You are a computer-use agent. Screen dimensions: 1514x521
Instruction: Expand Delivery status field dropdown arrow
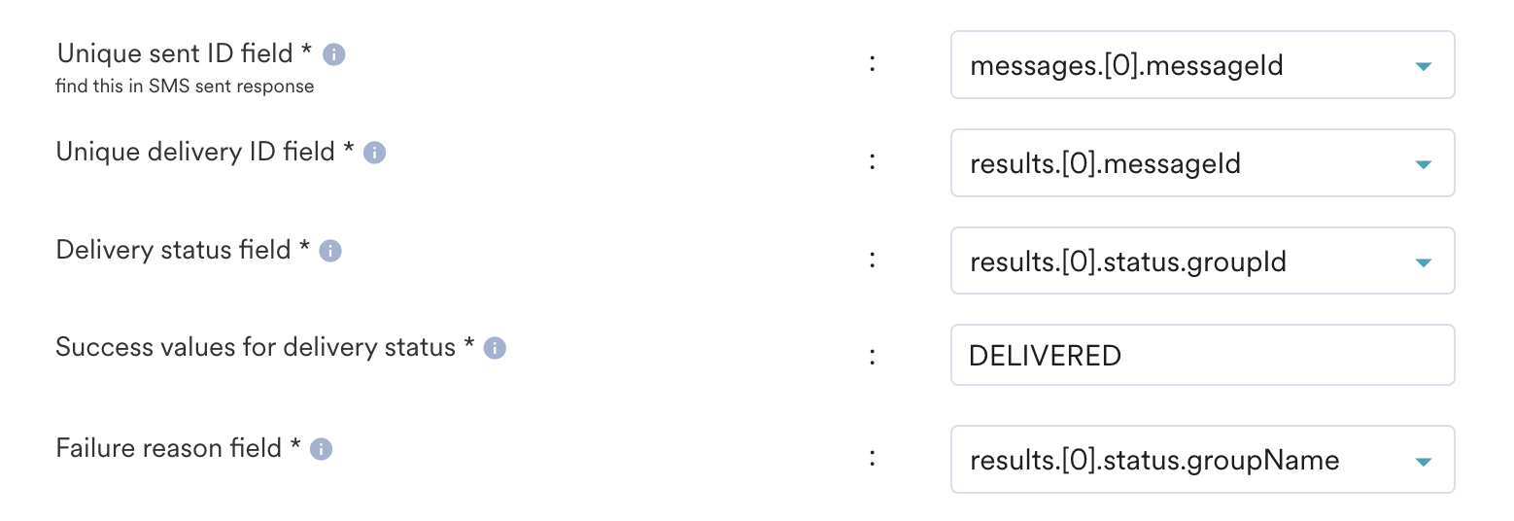pos(1423,262)
